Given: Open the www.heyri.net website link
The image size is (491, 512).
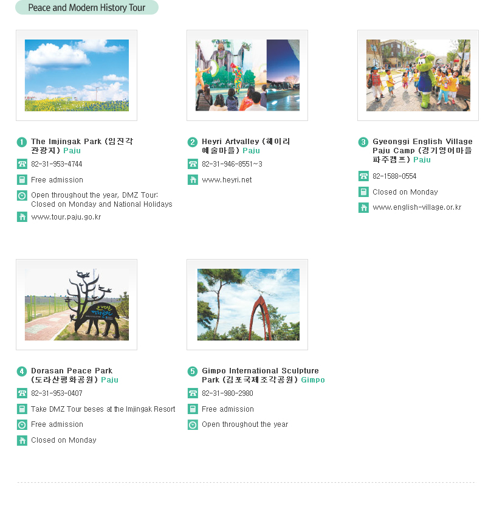Looking at the screenshot, I should coord(227,180).
